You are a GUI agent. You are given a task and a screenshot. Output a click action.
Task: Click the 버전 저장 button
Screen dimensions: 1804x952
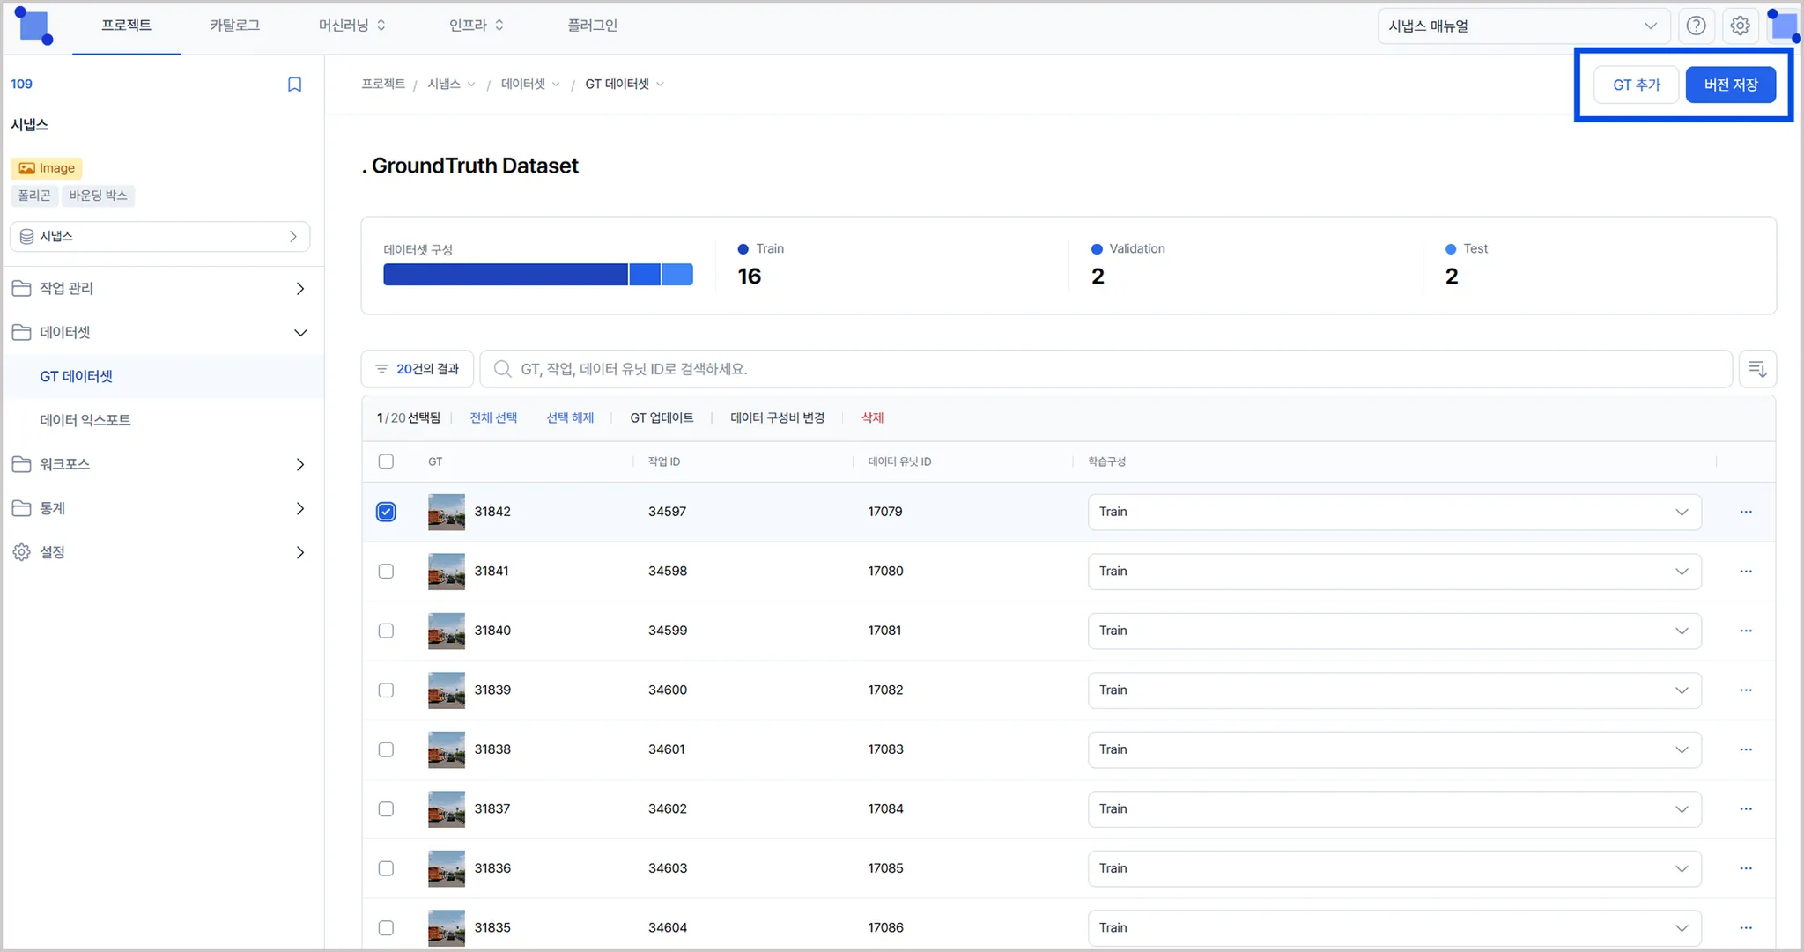[1730, 85]
